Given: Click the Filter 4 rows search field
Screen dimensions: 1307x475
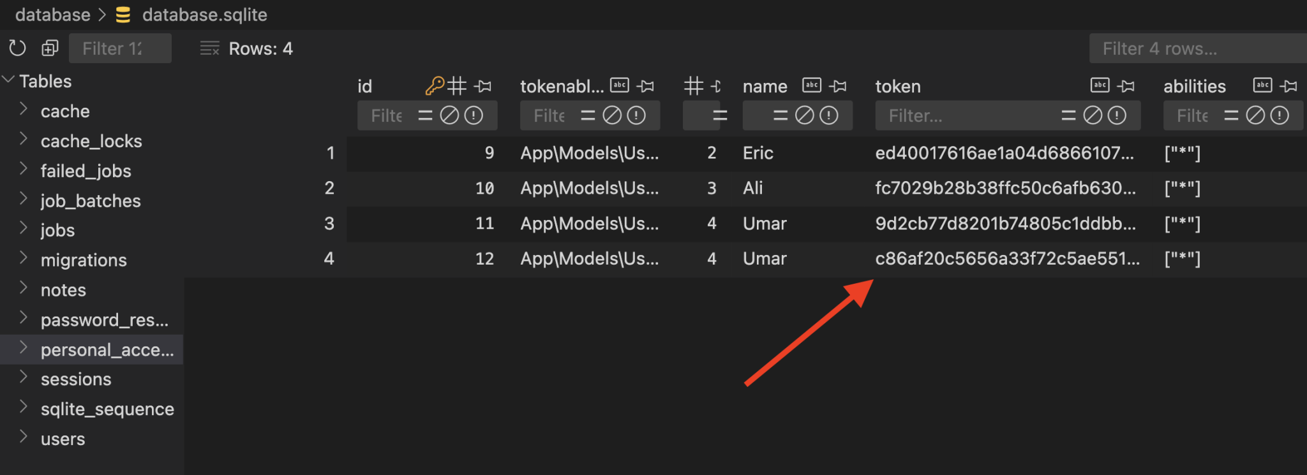Looking at the screenshot, I should (1193, 48).
